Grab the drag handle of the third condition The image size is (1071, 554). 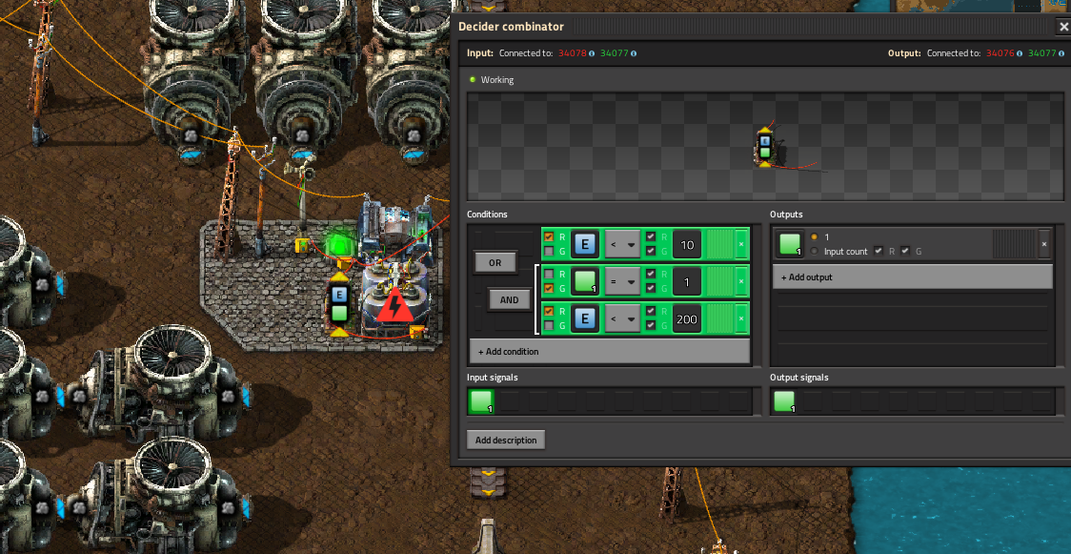(719, 318)
